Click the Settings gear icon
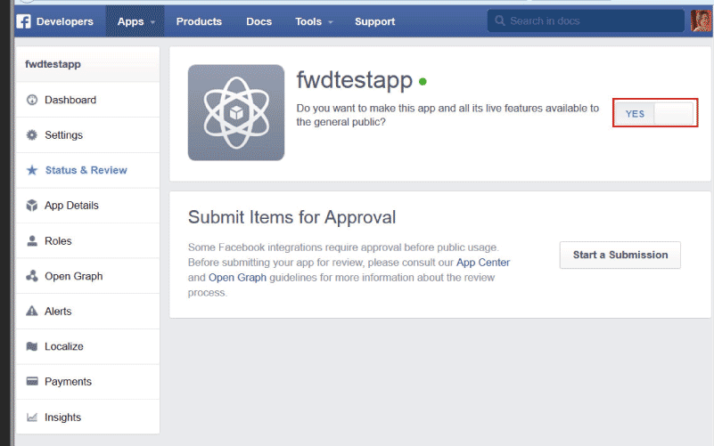 coord(32,135)
